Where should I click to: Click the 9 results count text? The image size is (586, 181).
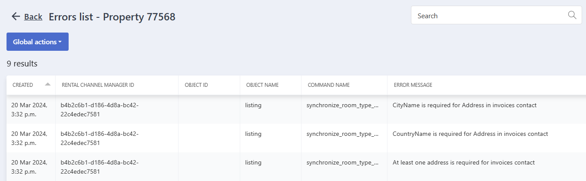[22, 64]
